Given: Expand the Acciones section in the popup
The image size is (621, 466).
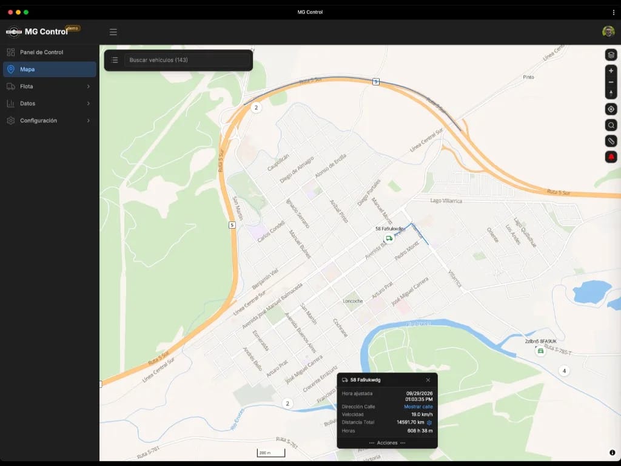Looking at the screenshot, I should (387, 443).
